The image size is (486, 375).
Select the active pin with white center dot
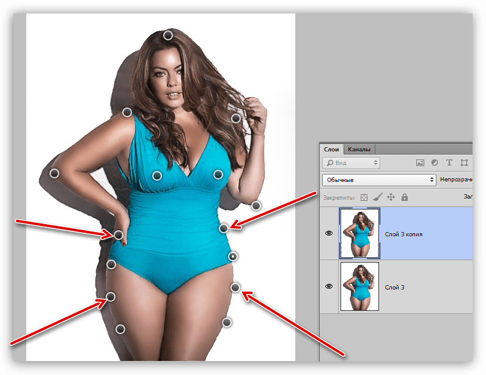pyautogui.click(x=233, y=257)
